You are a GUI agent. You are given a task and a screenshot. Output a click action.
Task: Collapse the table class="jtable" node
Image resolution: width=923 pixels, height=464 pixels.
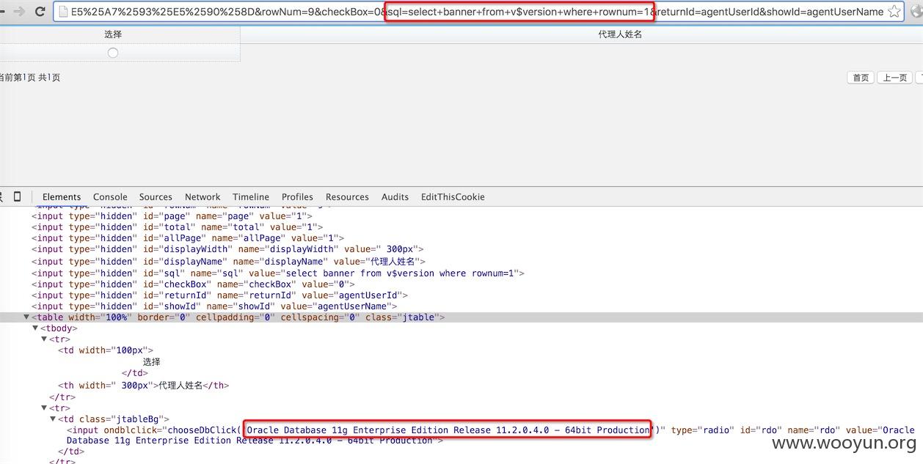coord(26,317)
